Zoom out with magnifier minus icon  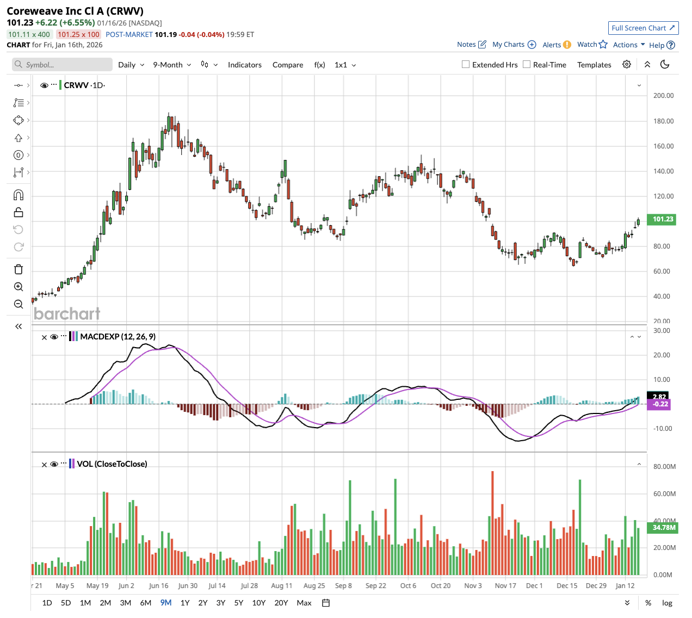point(18,304)
